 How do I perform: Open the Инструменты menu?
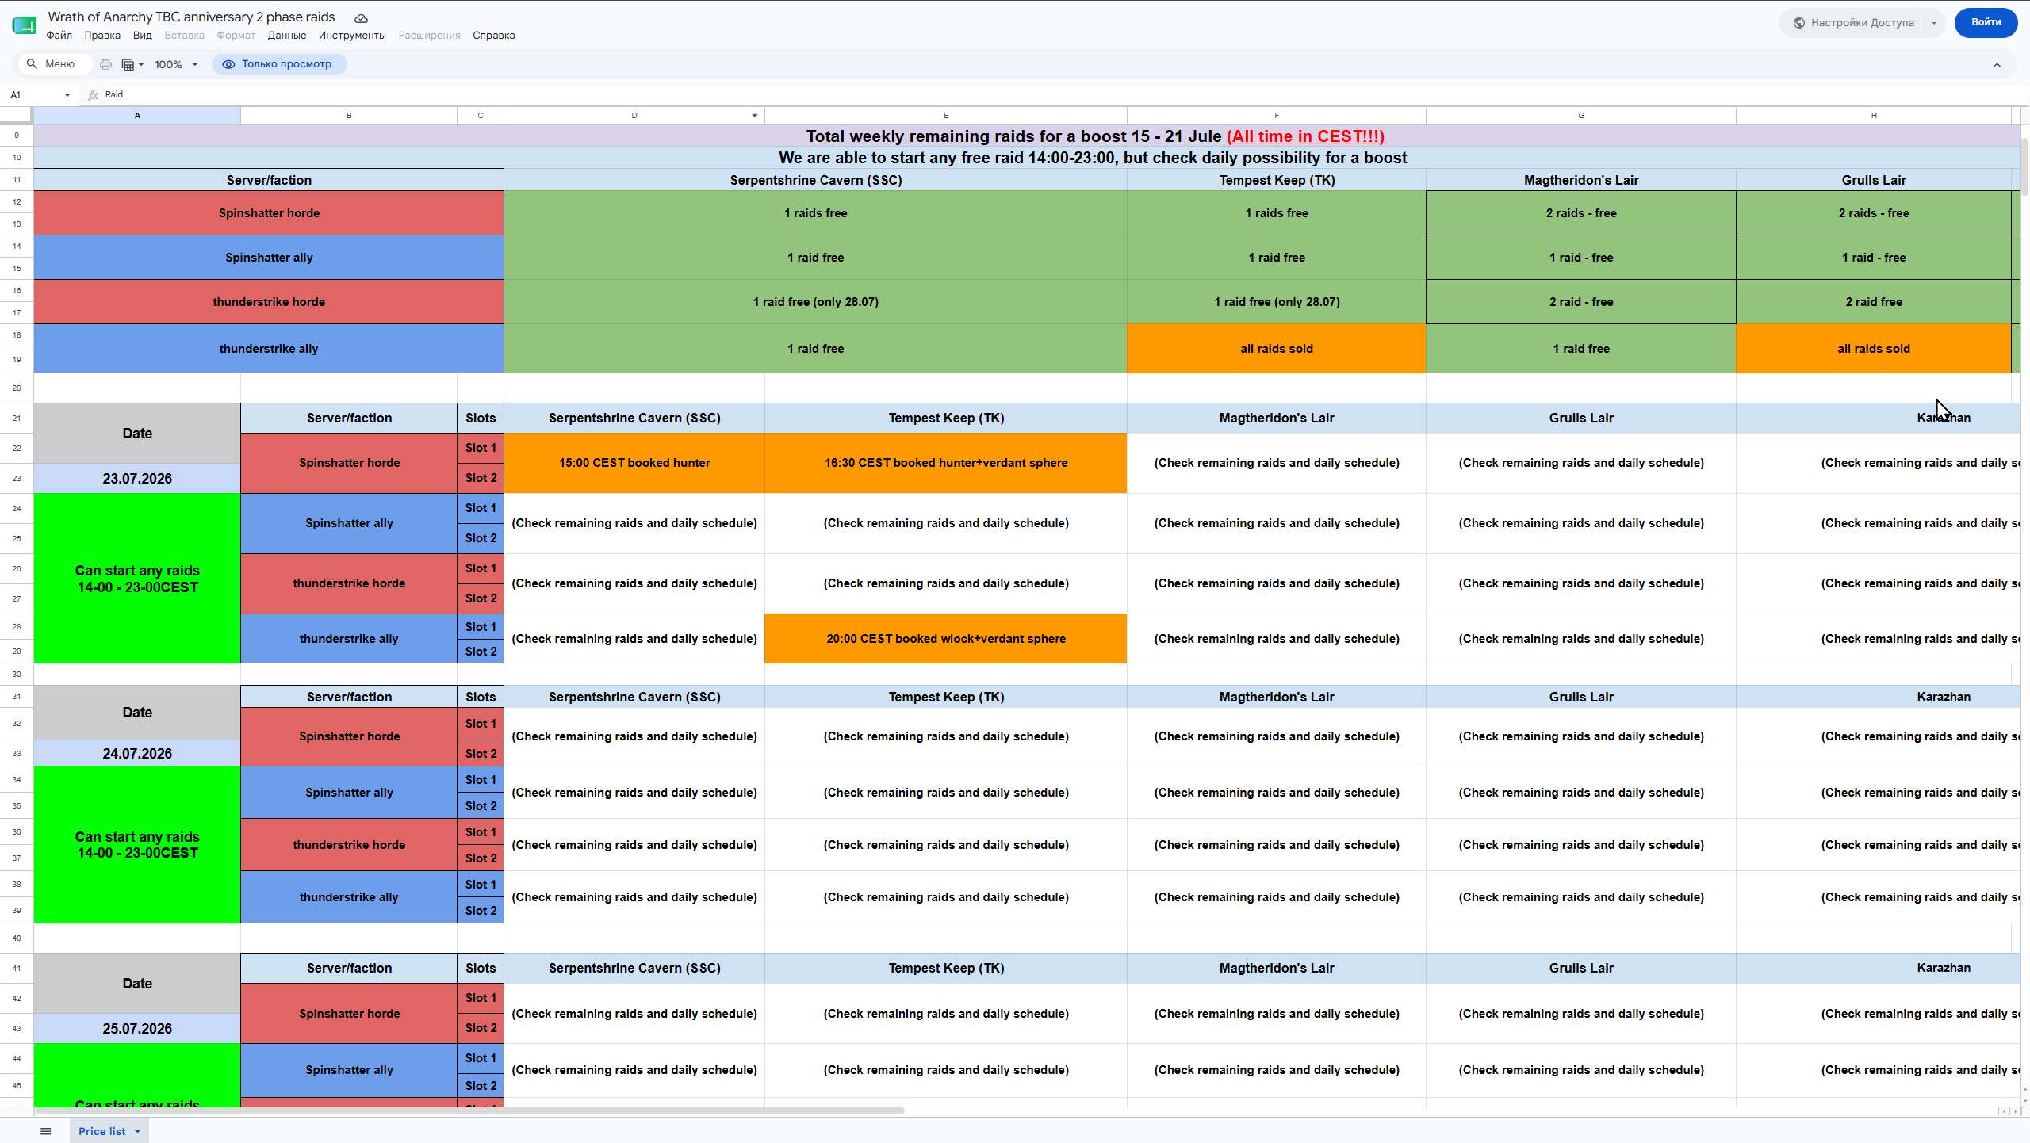[352, 36]
